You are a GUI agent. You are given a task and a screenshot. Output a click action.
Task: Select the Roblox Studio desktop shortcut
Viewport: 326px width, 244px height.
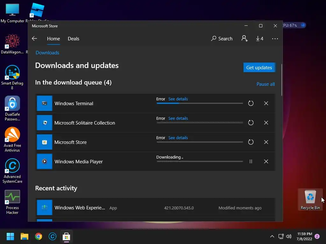click(37, 12)
